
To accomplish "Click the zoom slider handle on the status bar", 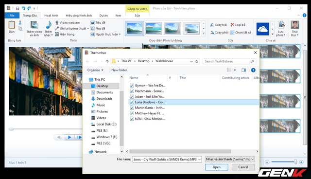I will pos(295,162).
